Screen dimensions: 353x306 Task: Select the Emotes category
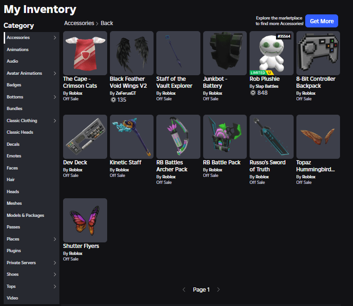14,156
